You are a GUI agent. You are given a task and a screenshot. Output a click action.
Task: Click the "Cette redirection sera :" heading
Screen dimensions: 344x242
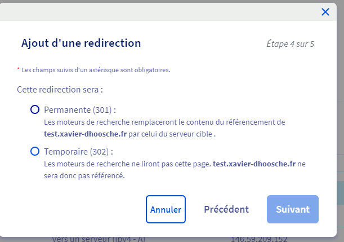(x=60, y=89)
